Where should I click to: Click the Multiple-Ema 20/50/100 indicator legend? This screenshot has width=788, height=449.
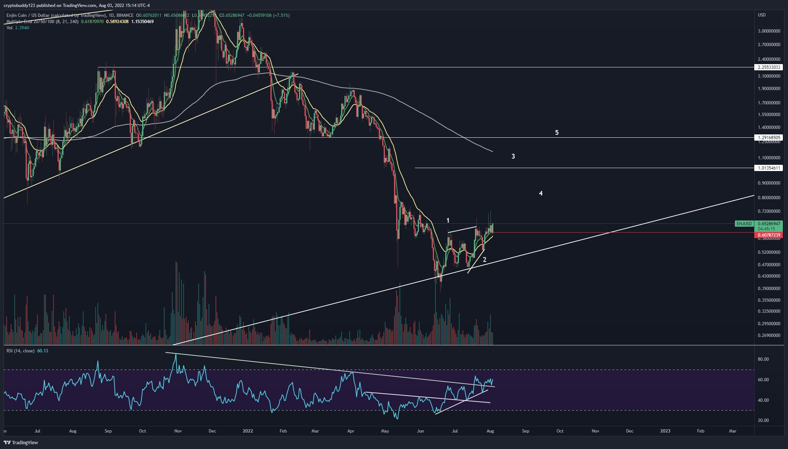click(x=30, y=22)
